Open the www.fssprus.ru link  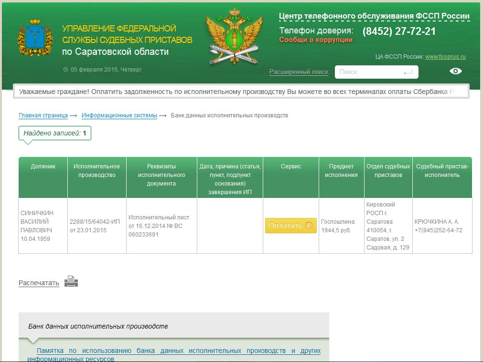(445, 57)
